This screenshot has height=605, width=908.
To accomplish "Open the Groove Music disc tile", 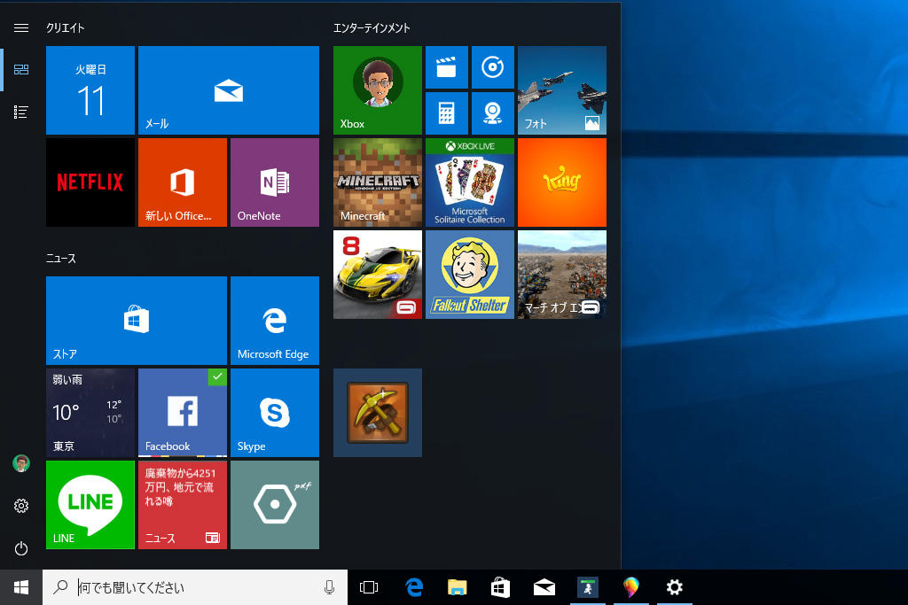I will pos(493,67).
